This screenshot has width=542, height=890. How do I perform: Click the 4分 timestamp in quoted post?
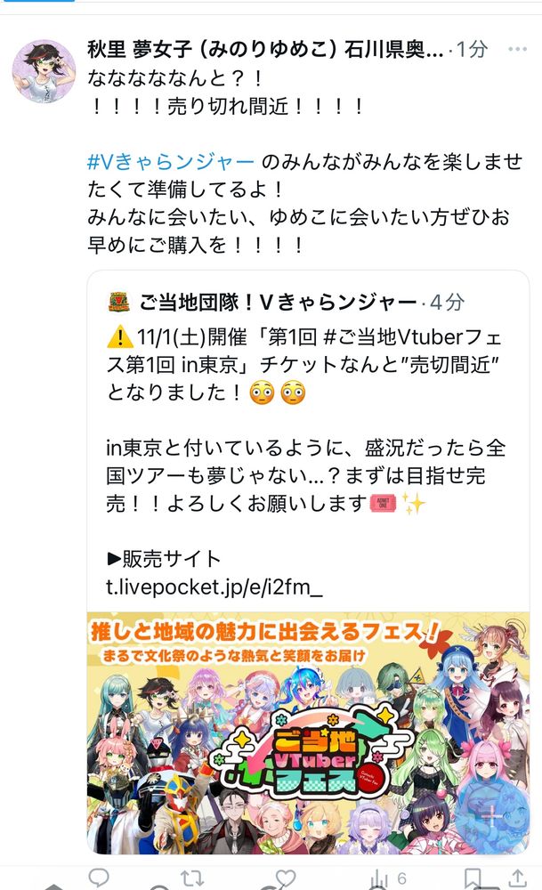click(x=448, y=302)
